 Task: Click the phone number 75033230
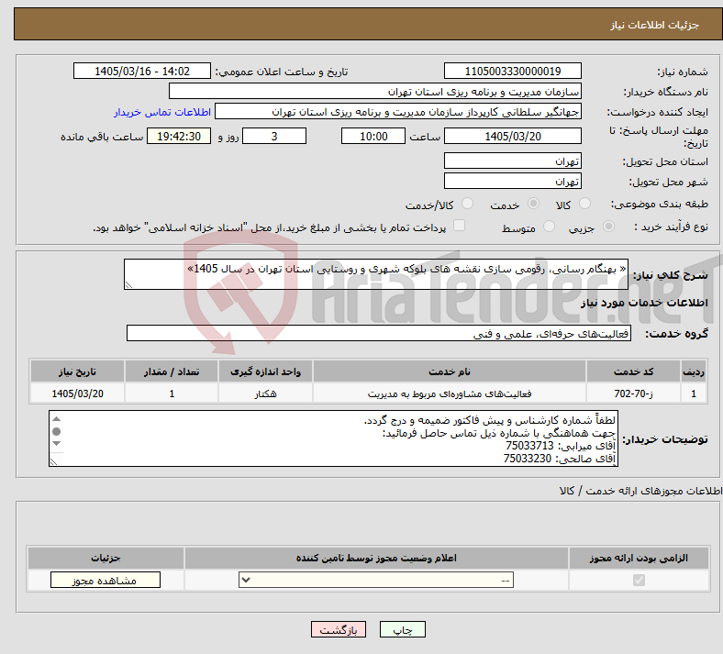tap(528, 459)
